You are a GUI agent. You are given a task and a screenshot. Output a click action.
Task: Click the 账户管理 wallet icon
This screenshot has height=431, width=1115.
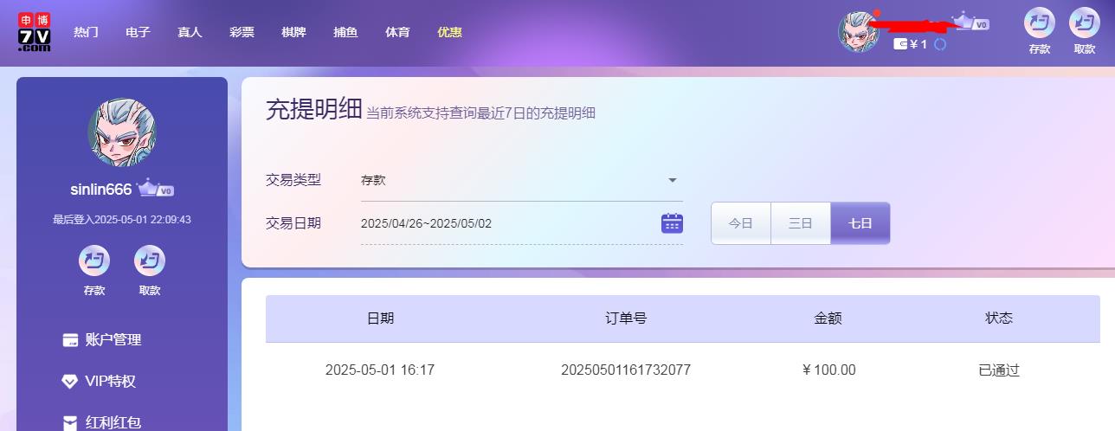71,340
